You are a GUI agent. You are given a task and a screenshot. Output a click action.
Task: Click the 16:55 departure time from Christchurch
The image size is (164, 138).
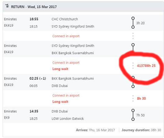pos(34,19)
